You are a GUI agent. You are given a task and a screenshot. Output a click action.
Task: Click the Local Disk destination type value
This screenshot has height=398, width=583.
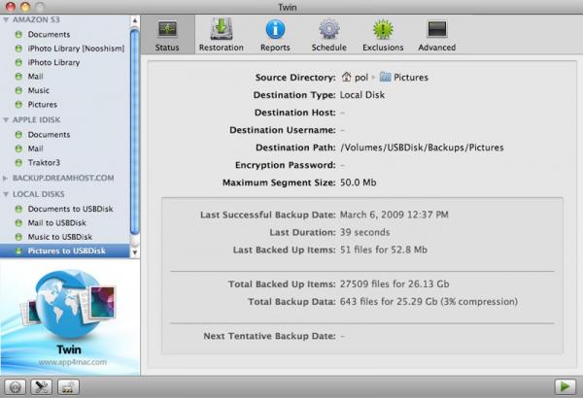[362, 95]
